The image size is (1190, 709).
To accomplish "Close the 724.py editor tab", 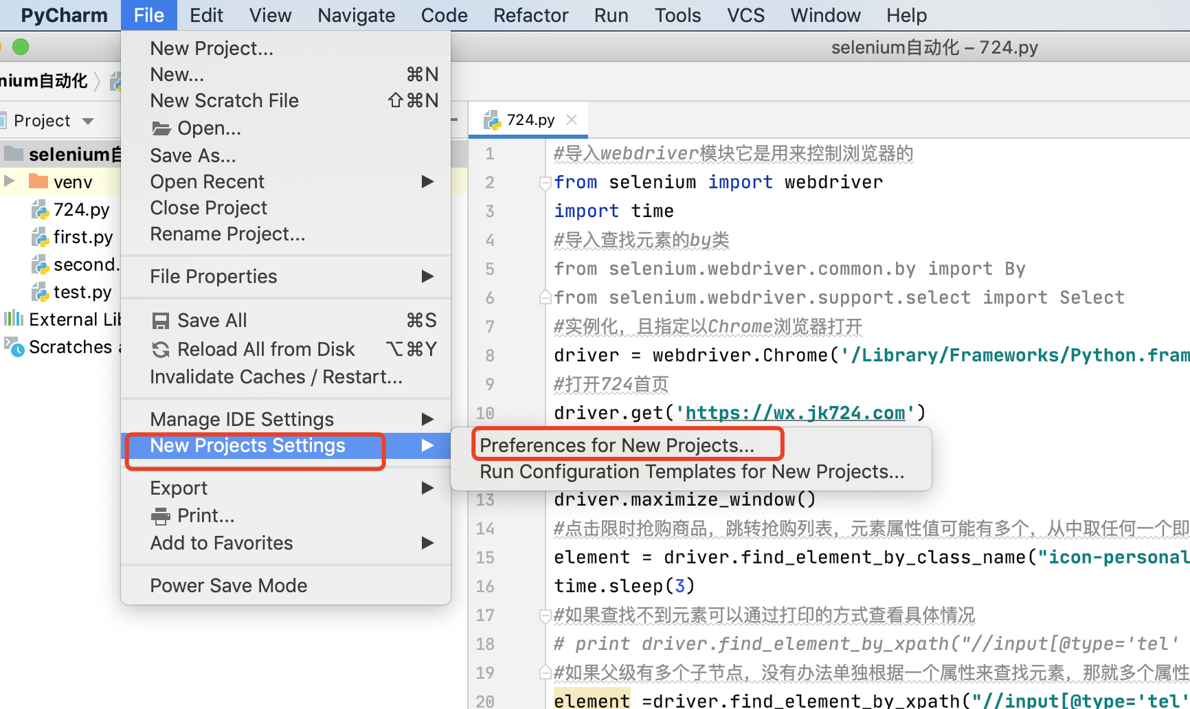I will 572,120.
